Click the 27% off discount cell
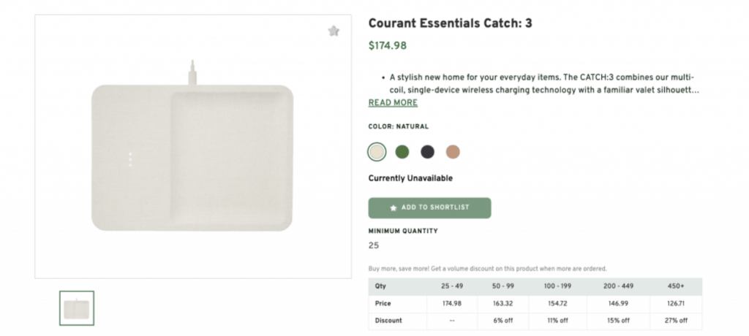The width and height of the screenshot is (749, 336). pos(676,320)
